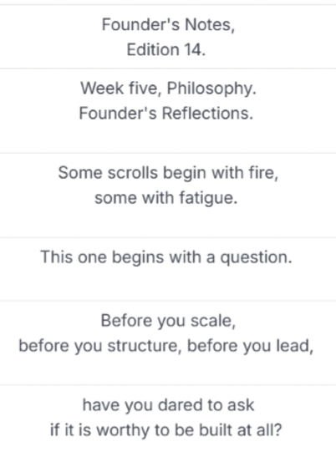Click the word "fire" in scrolls row
This screenshot has height=457, width=336.
262,173
